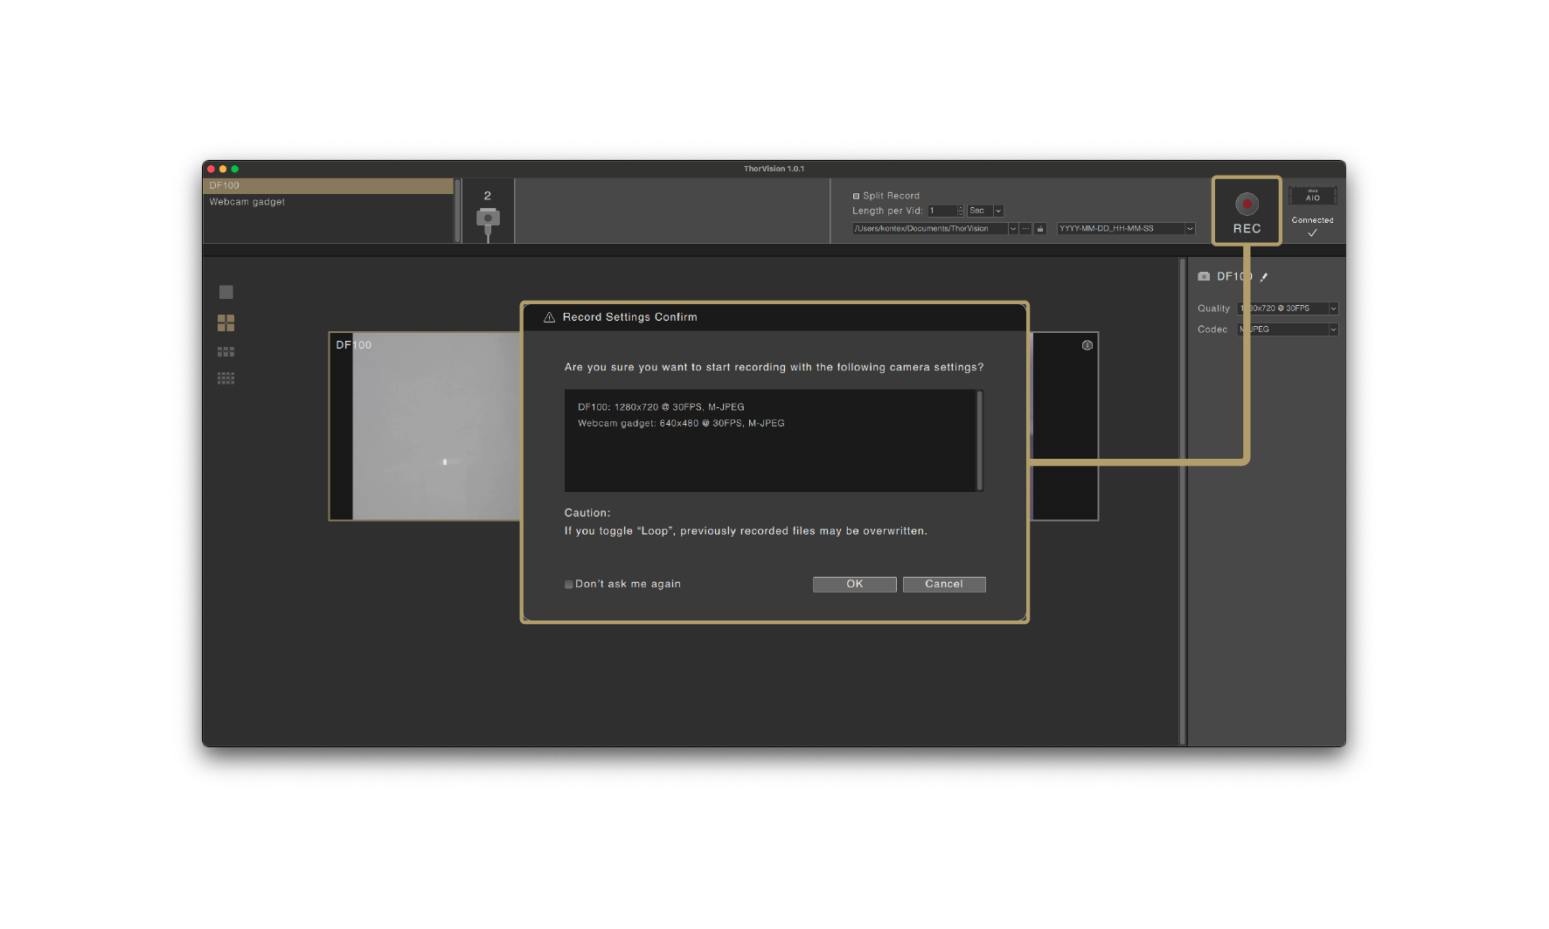Select the 3x3 grid view layout icon
The height and width of the screenshot is (929, 1549).
(x=226, y=350)
